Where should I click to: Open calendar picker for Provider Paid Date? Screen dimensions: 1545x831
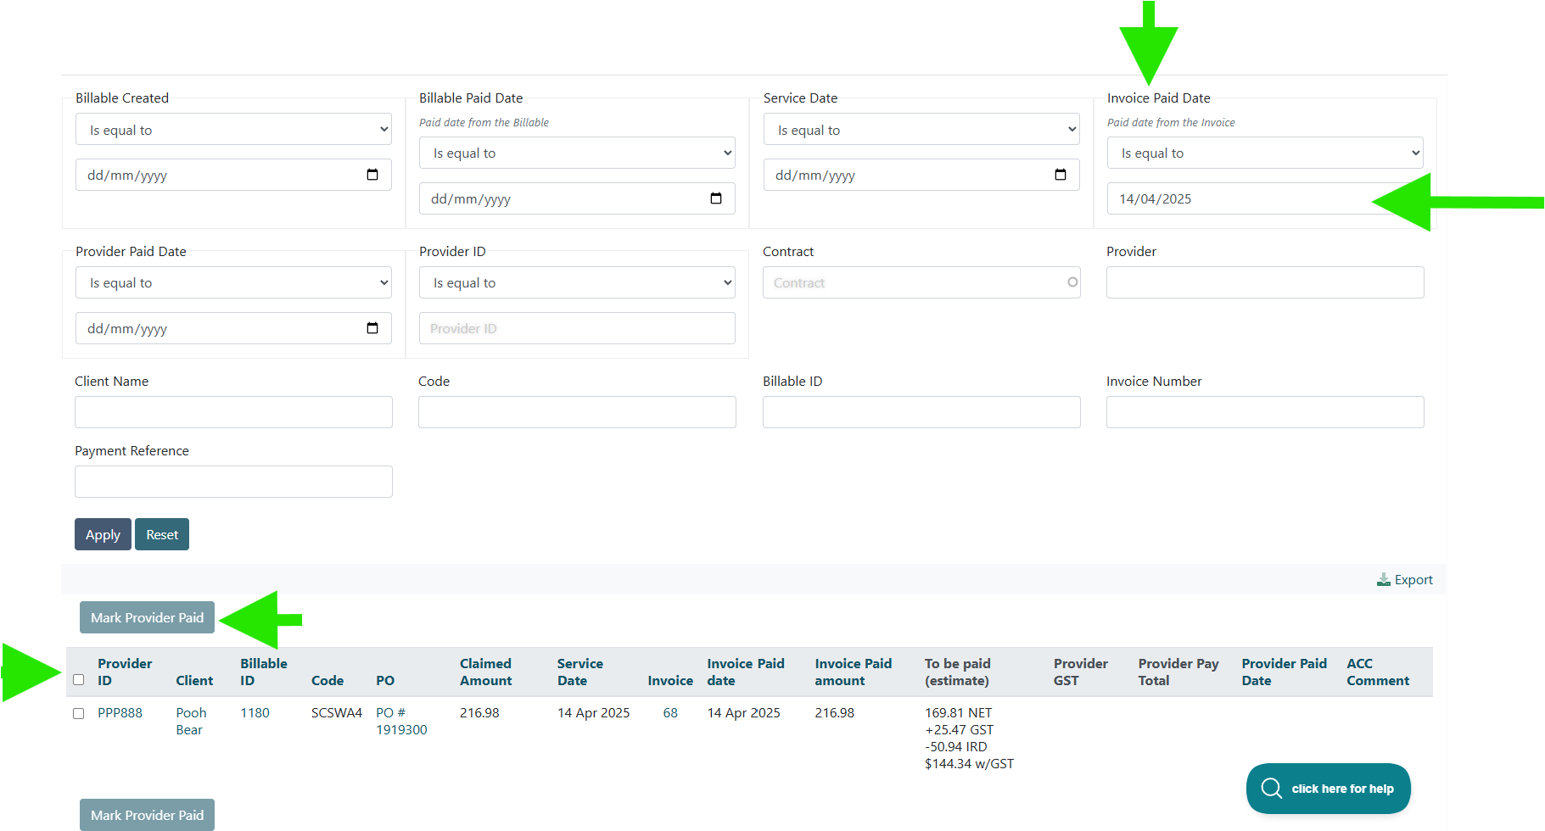click(x=372, y=328)
